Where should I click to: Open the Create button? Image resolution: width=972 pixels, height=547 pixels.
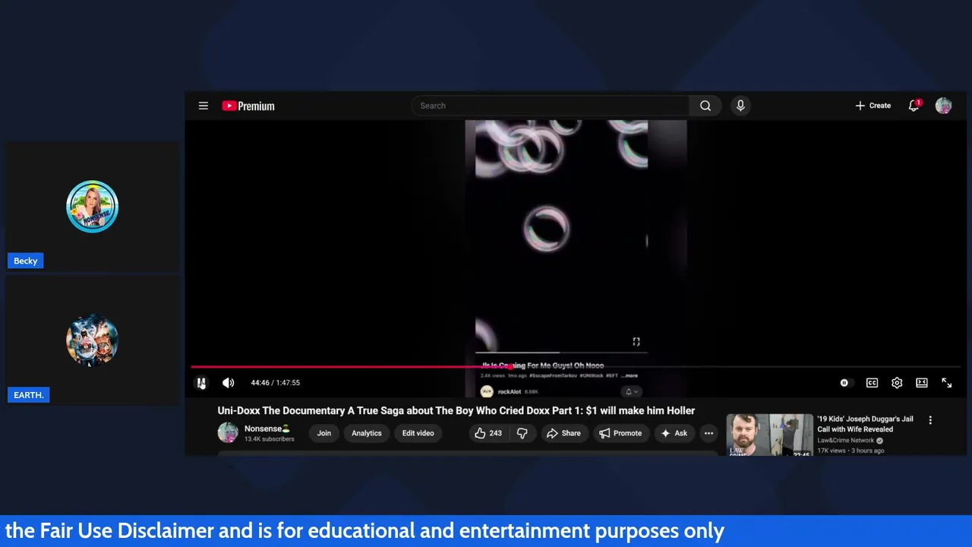[x=873, y=106]
